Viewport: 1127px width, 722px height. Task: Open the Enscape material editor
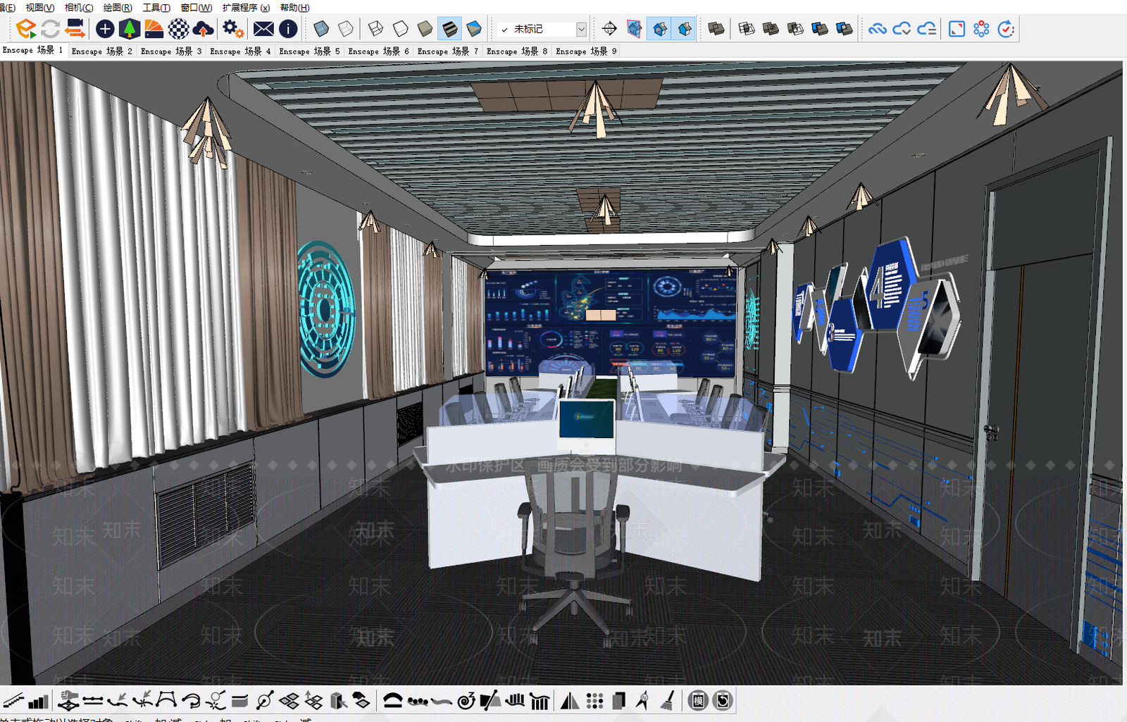(x=154, y=29)
